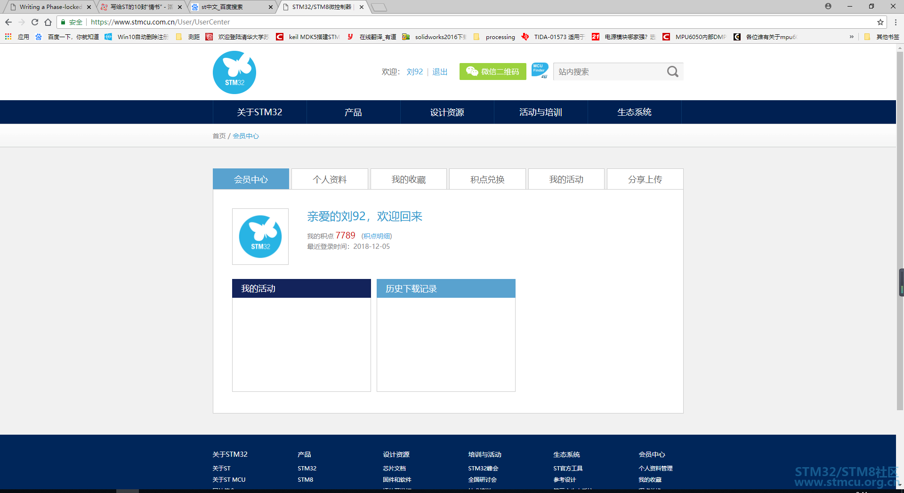Image resolution: width=904 pixels, height=493 pixels.
Task: Open the WeChat QR code button
Action: 492,72
